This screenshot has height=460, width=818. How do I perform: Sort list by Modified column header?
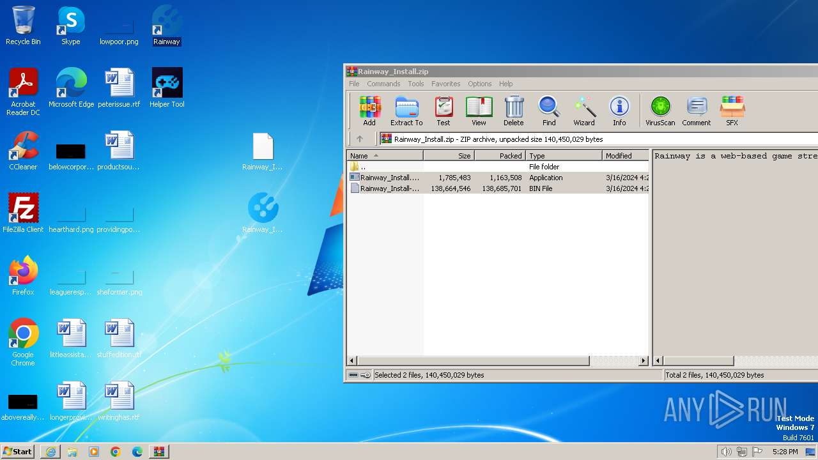point(626,155)
